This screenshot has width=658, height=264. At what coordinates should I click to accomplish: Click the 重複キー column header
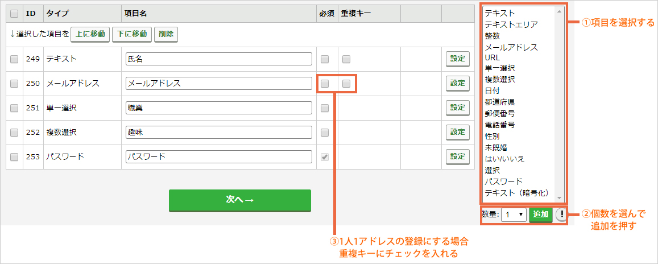(x=356, y=13)
